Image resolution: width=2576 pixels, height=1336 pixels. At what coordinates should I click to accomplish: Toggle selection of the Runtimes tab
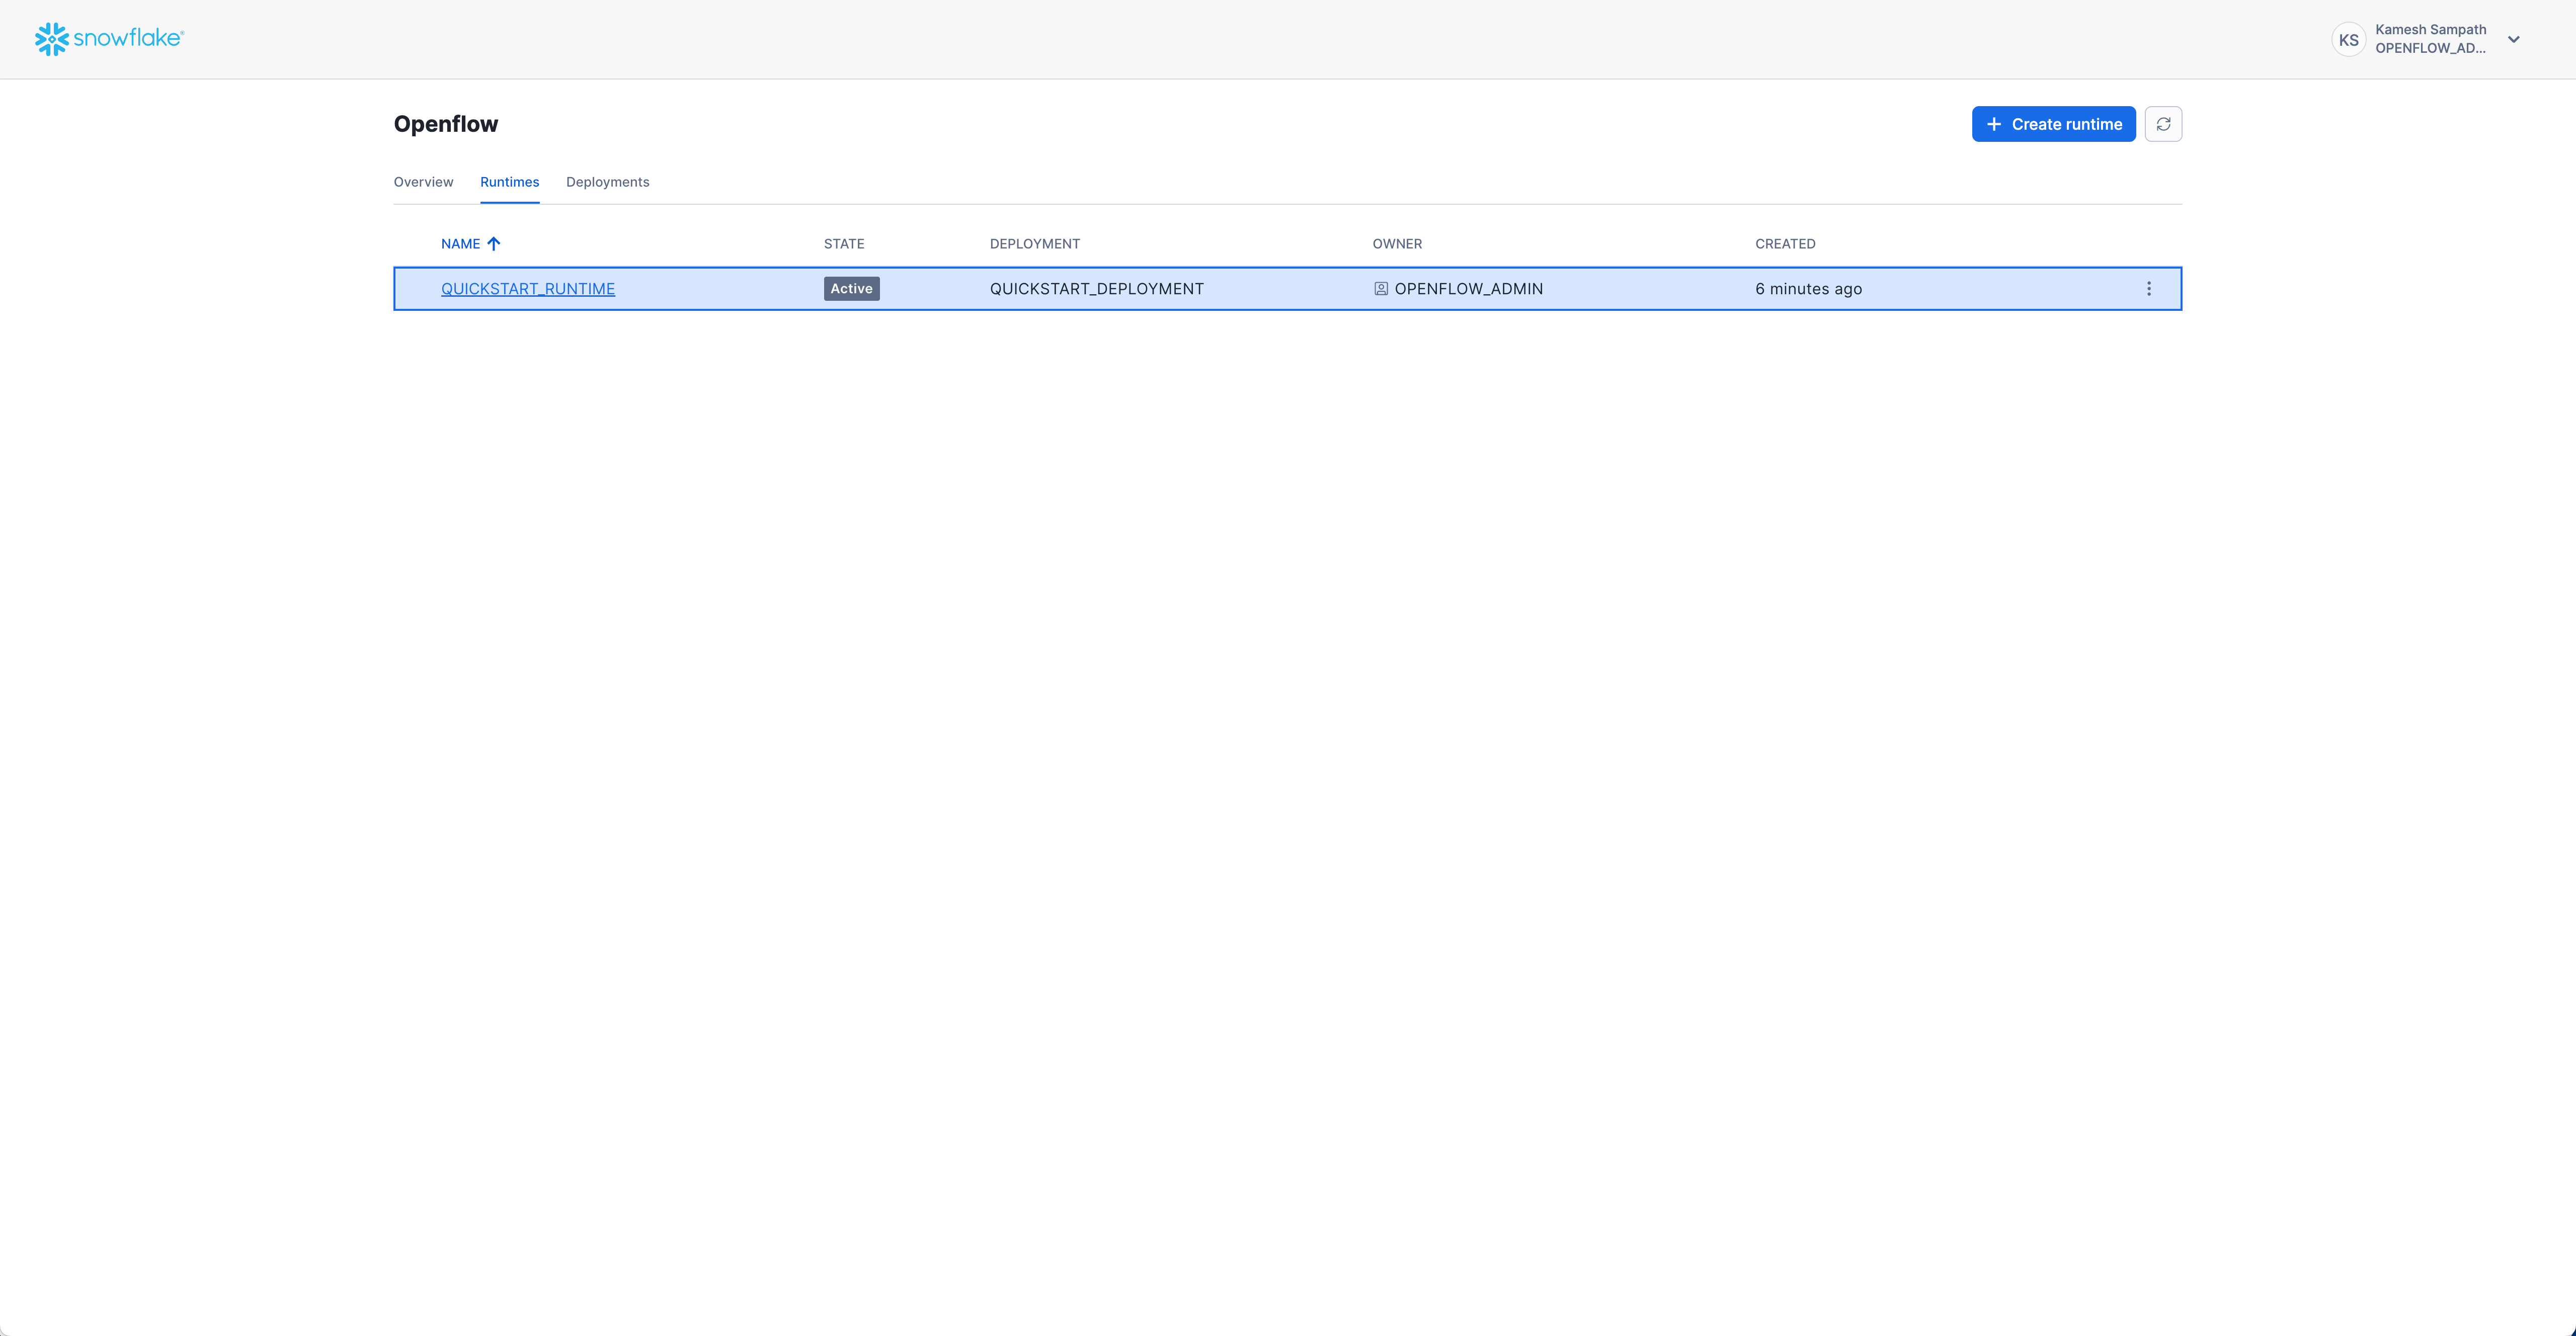tap(510, 181)
